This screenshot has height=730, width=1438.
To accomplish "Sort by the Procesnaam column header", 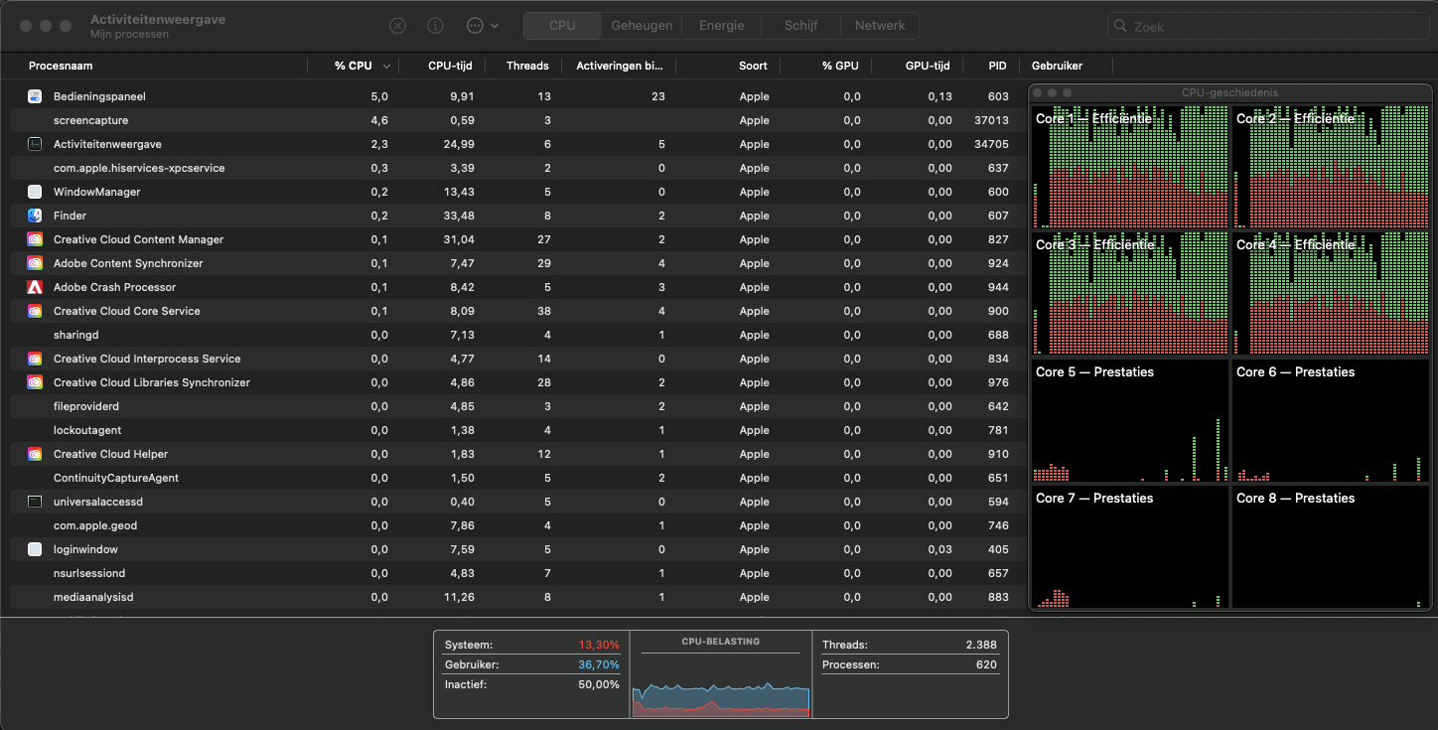I will point(61,66).
